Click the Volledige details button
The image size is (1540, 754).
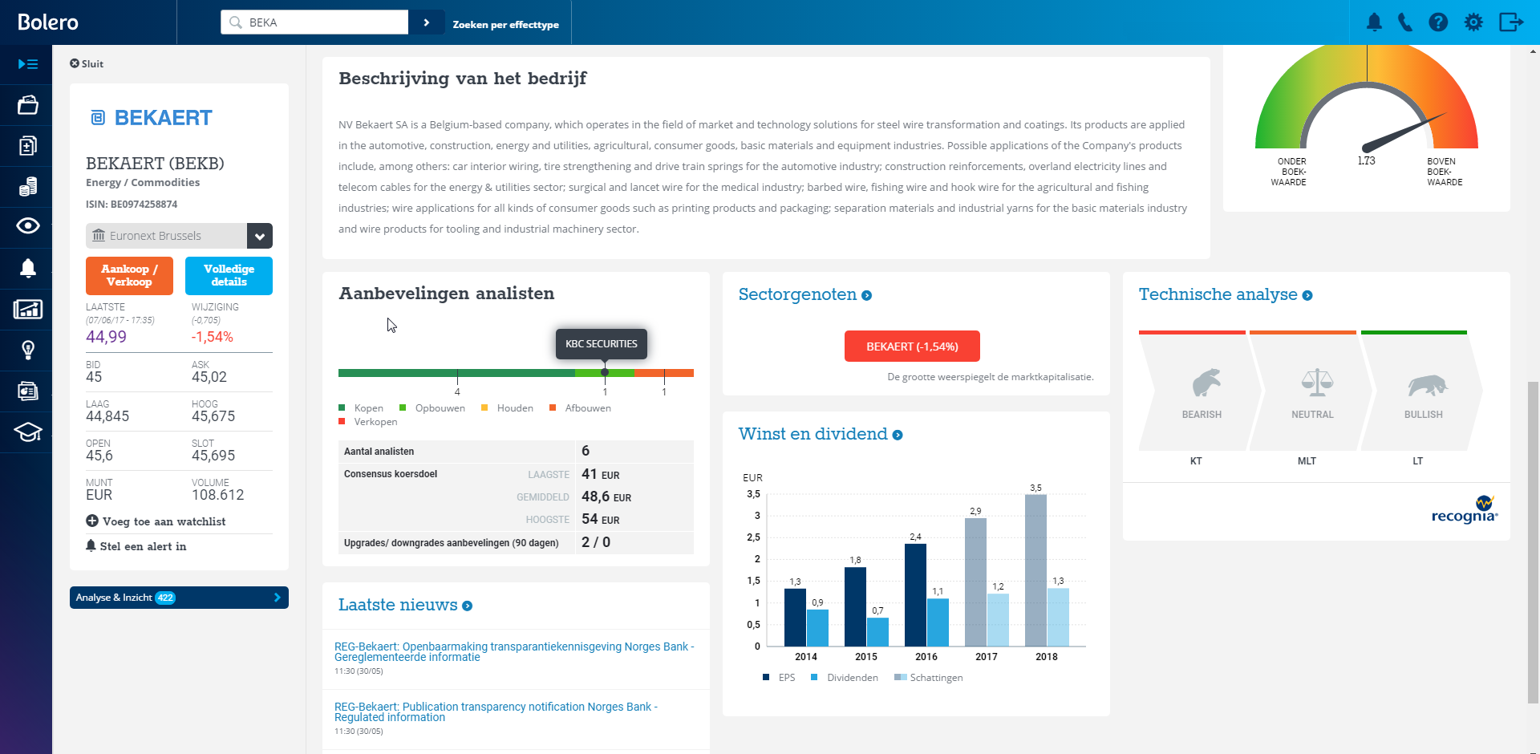click(x=229, y=276)
